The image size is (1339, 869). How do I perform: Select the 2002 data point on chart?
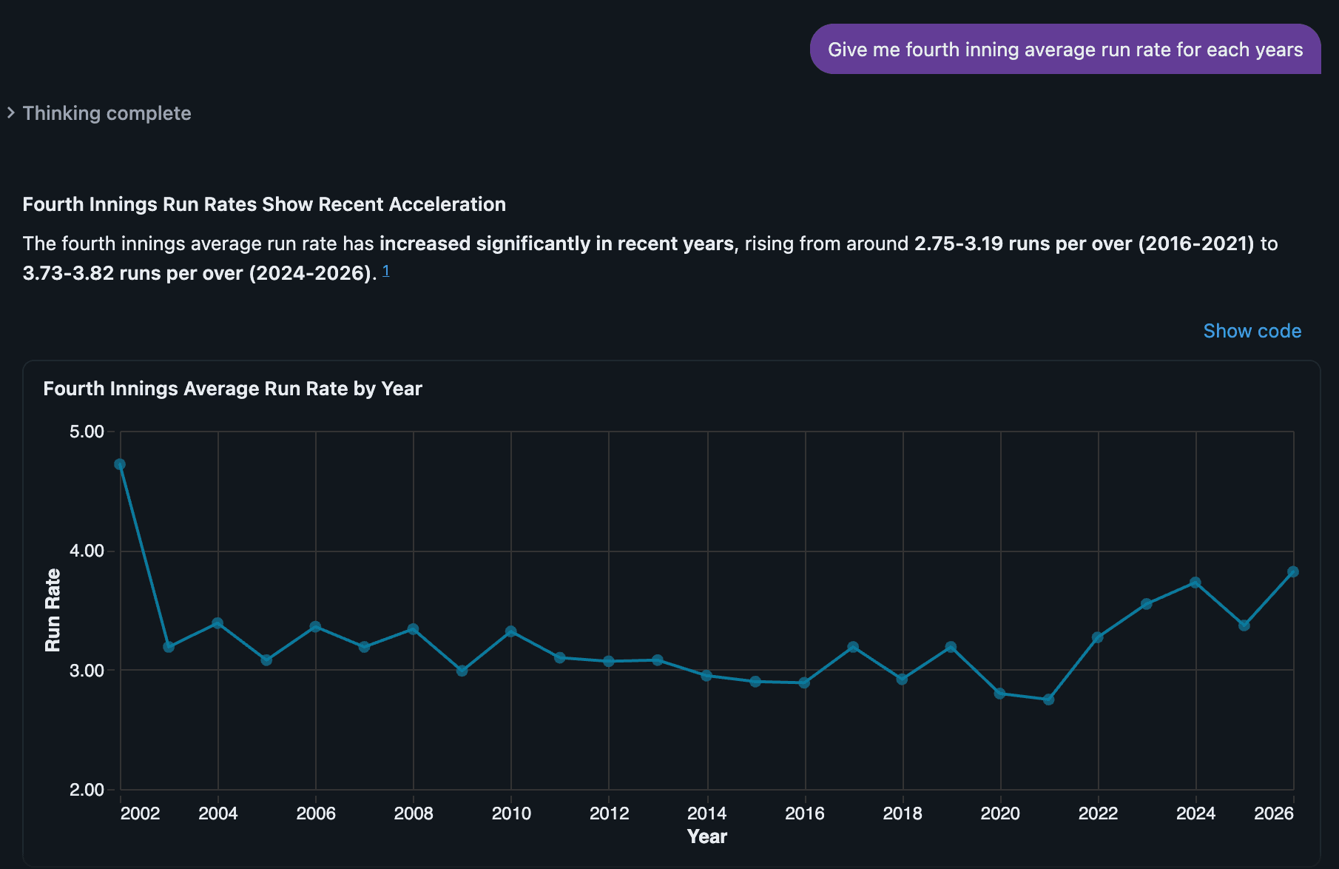point(120,464)
